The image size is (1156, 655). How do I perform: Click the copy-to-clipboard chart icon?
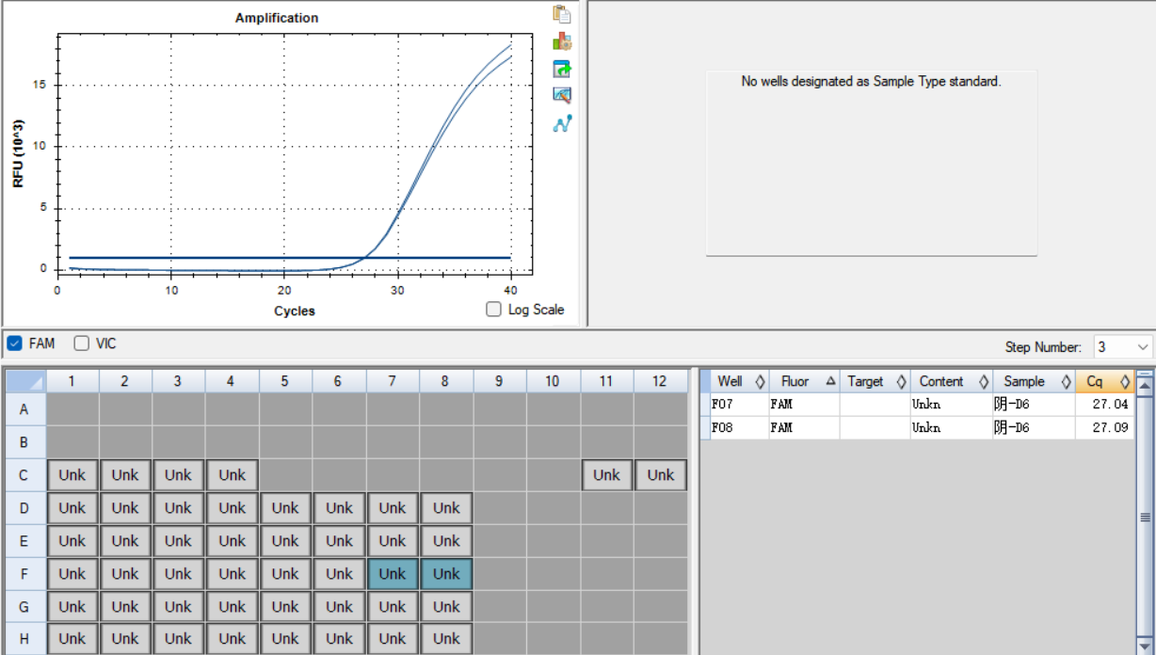coord(562,14)
